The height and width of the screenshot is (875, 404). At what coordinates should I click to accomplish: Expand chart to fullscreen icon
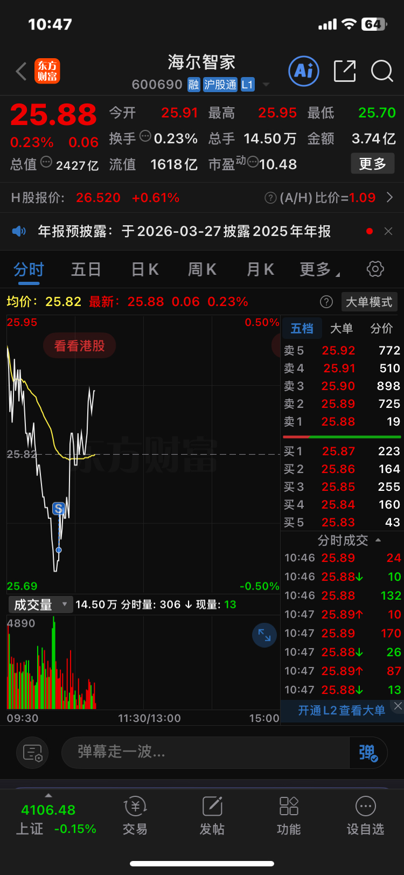264,635
